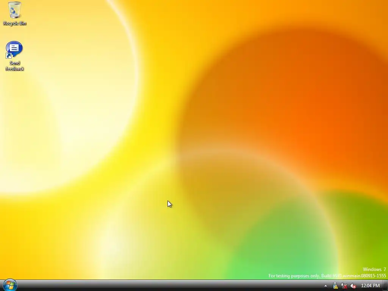This screenshot has width=388, height=291.
Task: Open the 12:04 PM taskbar clock
Action: [370, 286]
